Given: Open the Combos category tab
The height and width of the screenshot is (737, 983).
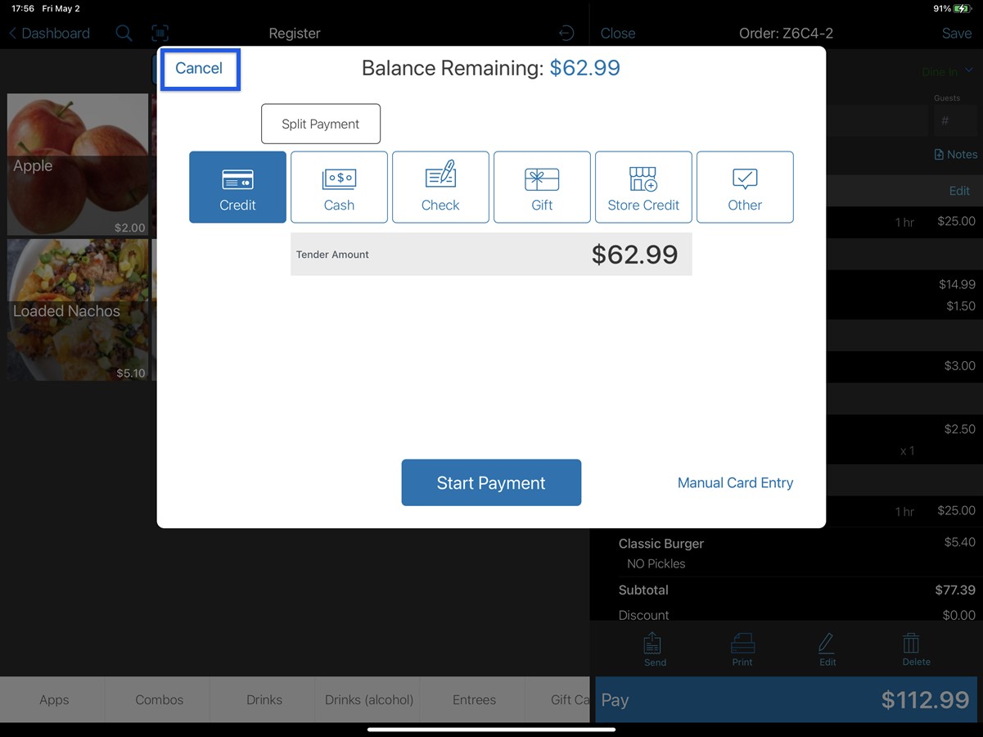Looking at the screenshot, I should 159,700.
